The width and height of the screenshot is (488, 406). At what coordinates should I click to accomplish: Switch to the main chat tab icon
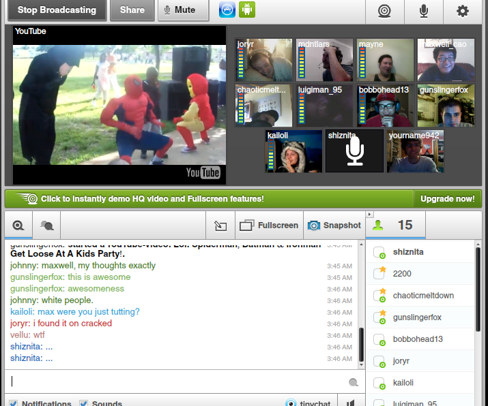[x=18, y=225]
